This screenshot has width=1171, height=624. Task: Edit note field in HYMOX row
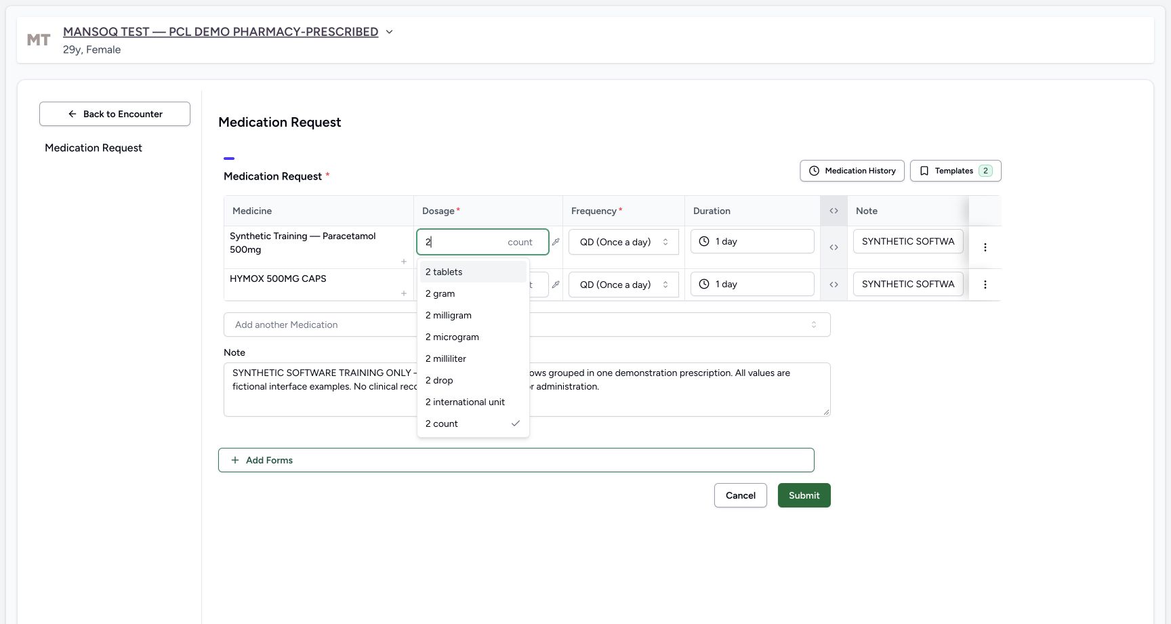(x=908, y=284)
